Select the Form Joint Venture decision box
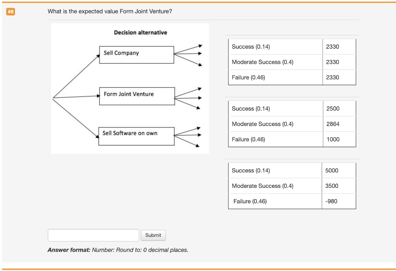396x271 pixels. tap(137, 96)
